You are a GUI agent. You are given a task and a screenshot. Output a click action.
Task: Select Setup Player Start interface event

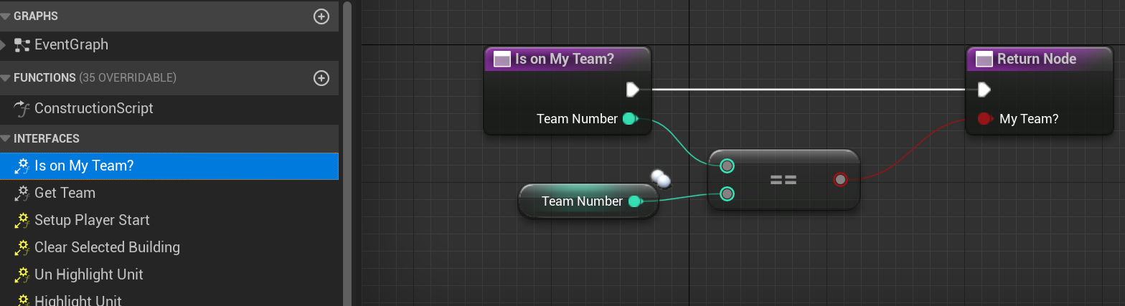point(92,220)
